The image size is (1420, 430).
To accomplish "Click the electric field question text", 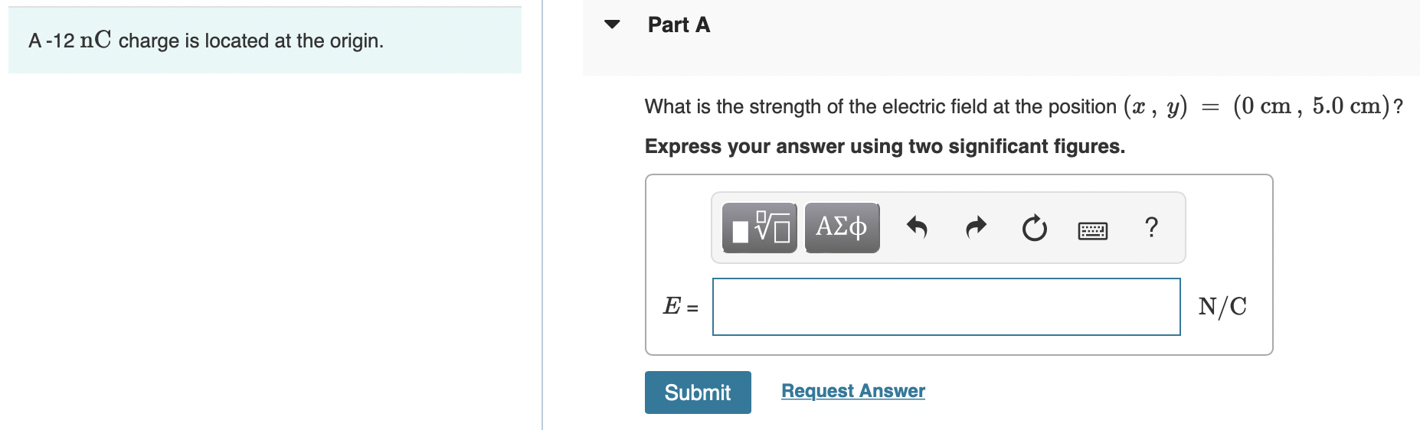I will point(880,106).
